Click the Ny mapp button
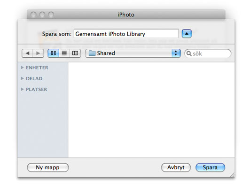The height and width of the screenshot is (188, 250). pyautogui.click(x=48, y=167)
